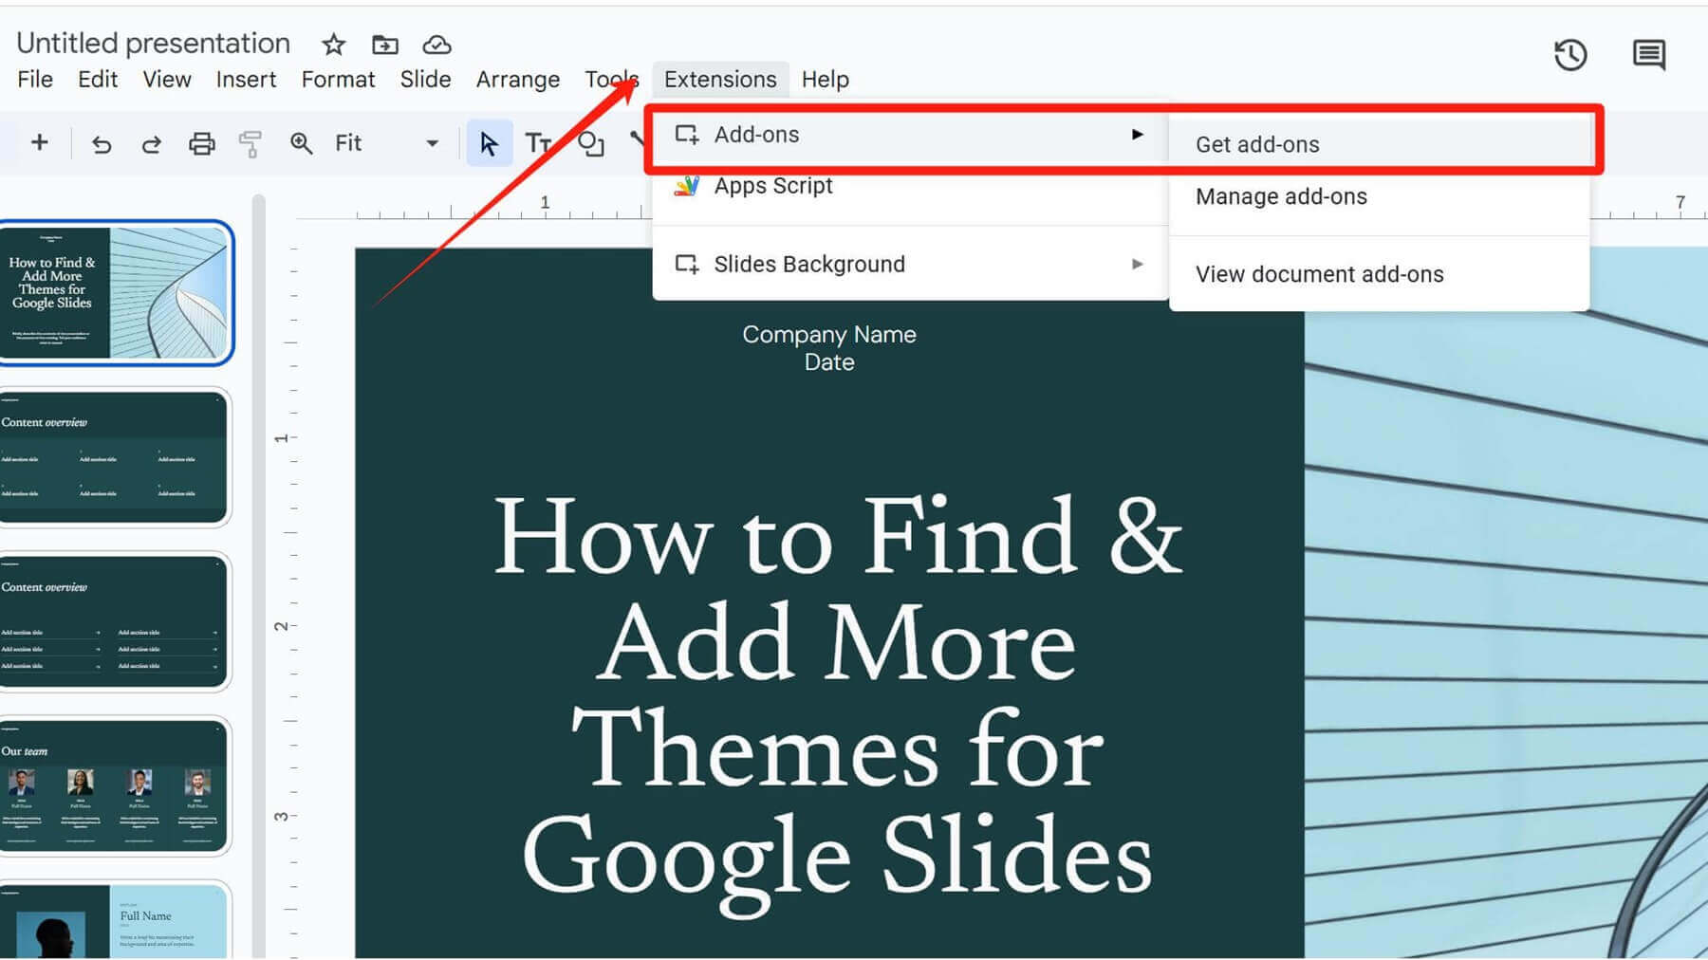Select the Full Name slide thumbnail
Screen dimensions: 1708x960
click(115, 920)
